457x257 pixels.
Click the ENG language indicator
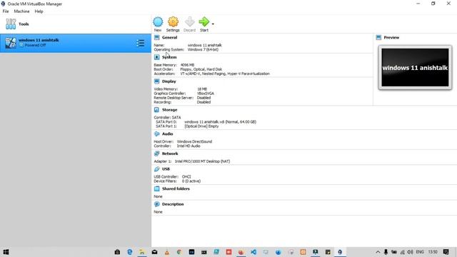[x=420, y=252]
